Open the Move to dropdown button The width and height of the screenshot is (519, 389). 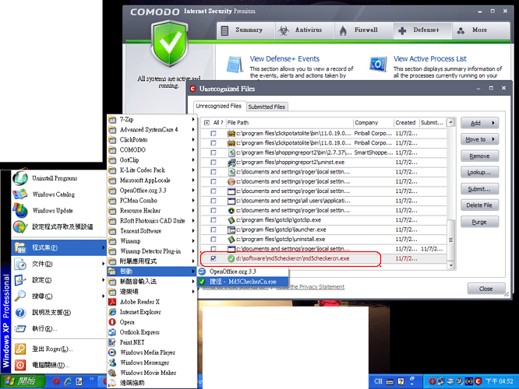pyautogui.click(x=479, y=139)
